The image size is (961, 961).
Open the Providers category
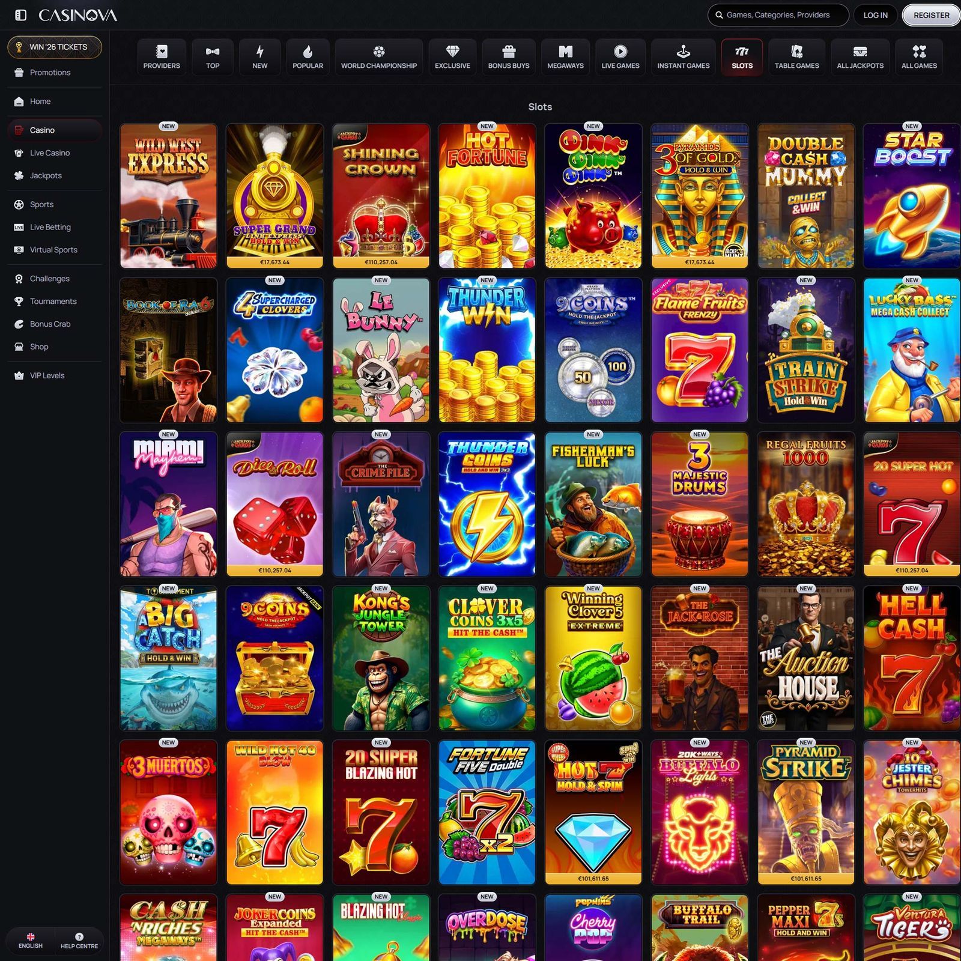pyautogui.click(x=162, y=57)
